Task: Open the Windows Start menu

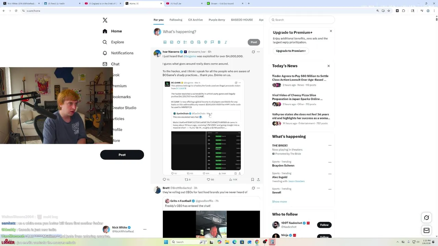Action: pos(166,242)
